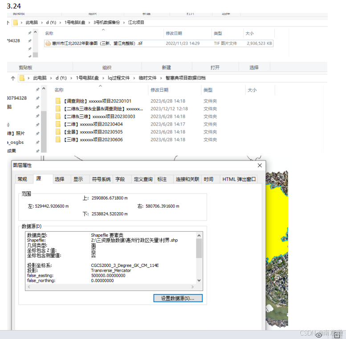
Task: Sort lower file list by 修改日期 column
Action: pyautogui.click(x=159, y=90)
